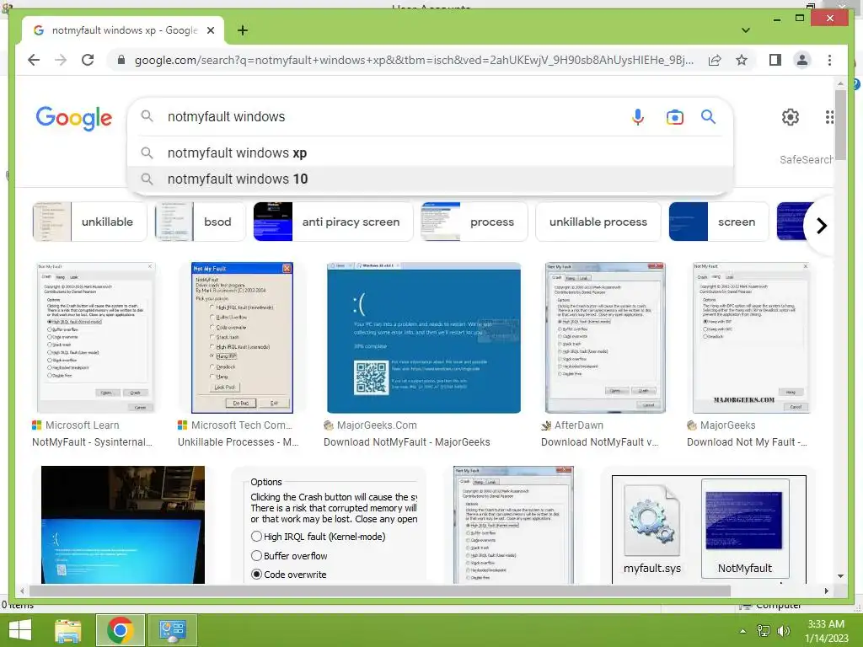Reload the current Google page

pos(88,60)
